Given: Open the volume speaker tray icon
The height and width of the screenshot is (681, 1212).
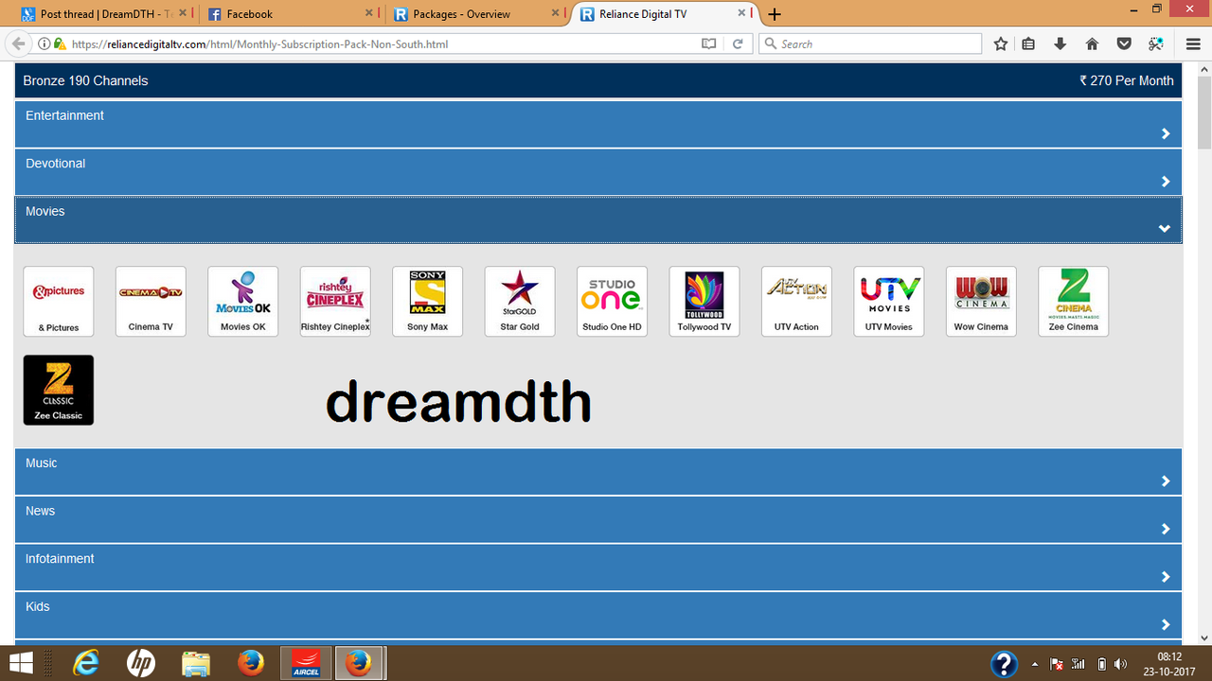Looking at the screenshot, I should point(1121,664).
